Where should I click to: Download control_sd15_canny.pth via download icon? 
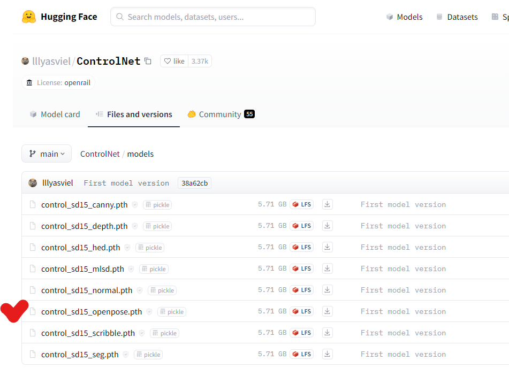pyautogui.click(x=327, y=204)
